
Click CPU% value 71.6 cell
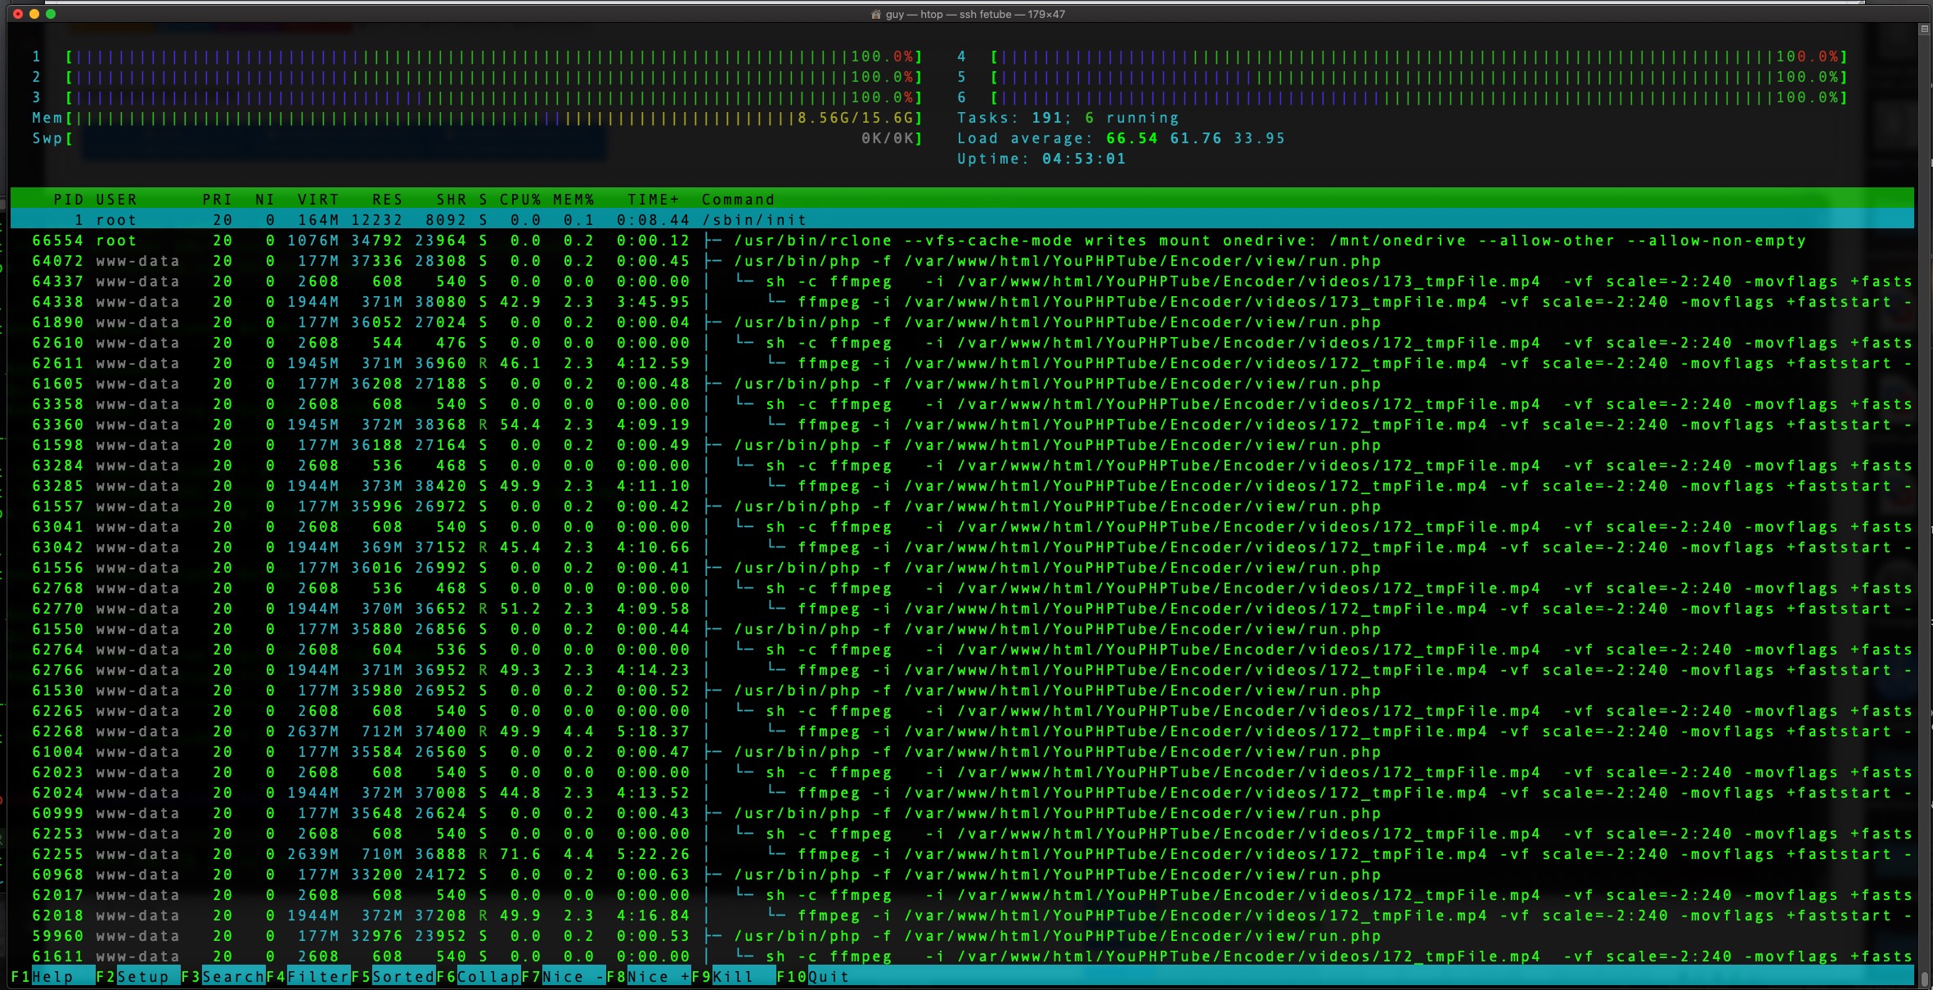coord(520,854)
